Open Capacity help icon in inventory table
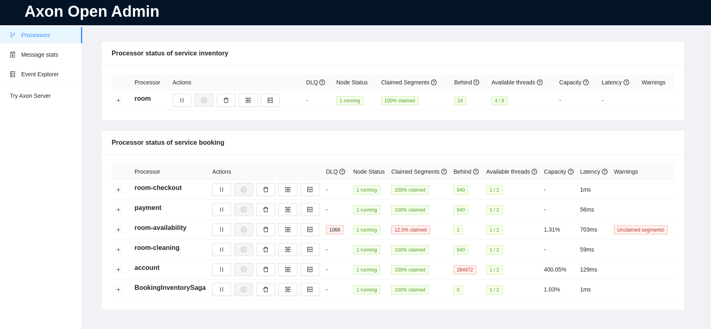This screenshot has height=329, width=711. pos(586,82)
